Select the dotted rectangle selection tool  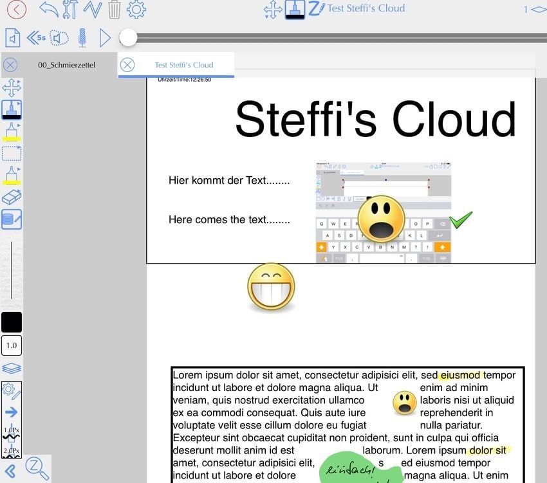pyautogui.click(x=12, y=153)
